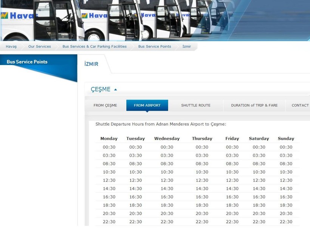The image size is (310, 228).
Task: Select the Wednesday 12:30 departure time
Action: (x=167, y=180)
